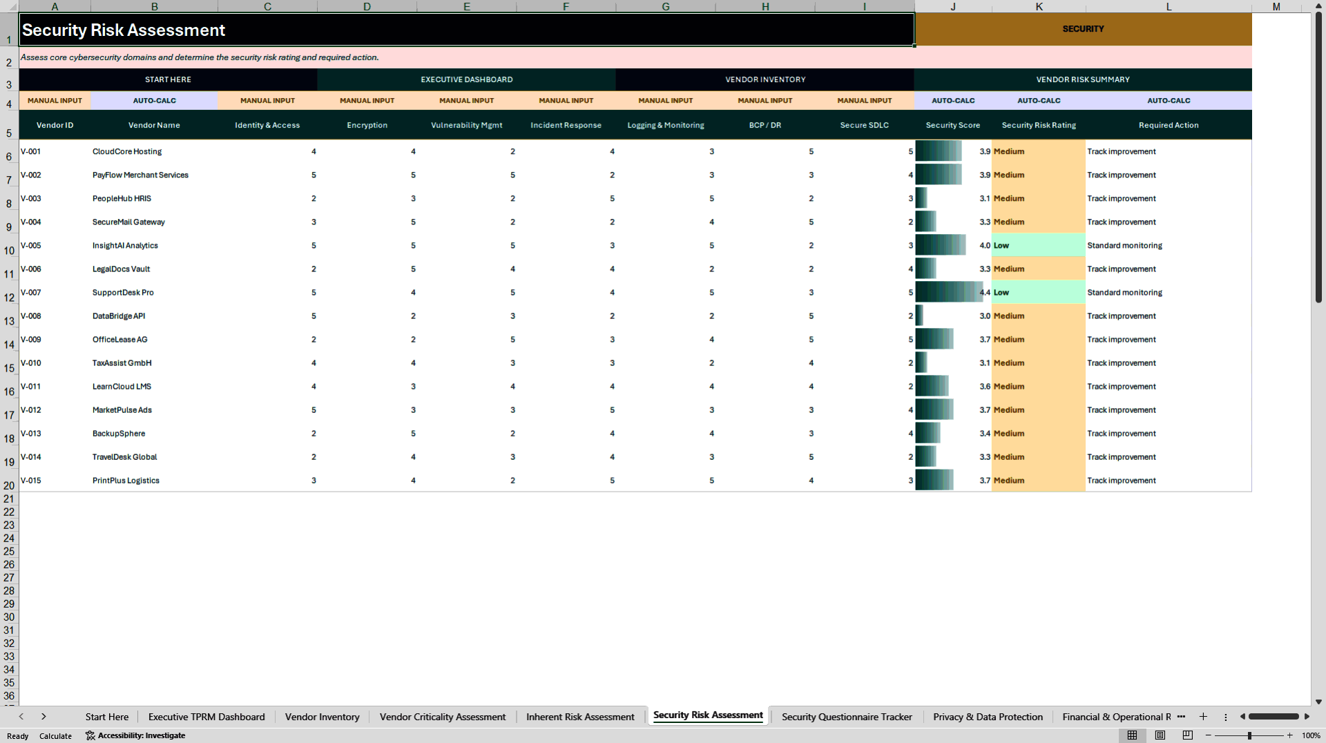Open Privacy & Data Protection tab
The height and width of the screenshot is (743, 1326).
pyautogui.click(x=988, y=717)
